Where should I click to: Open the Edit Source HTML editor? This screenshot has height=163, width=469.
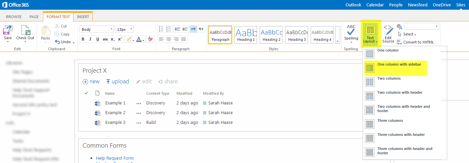(x=388, y=34)
